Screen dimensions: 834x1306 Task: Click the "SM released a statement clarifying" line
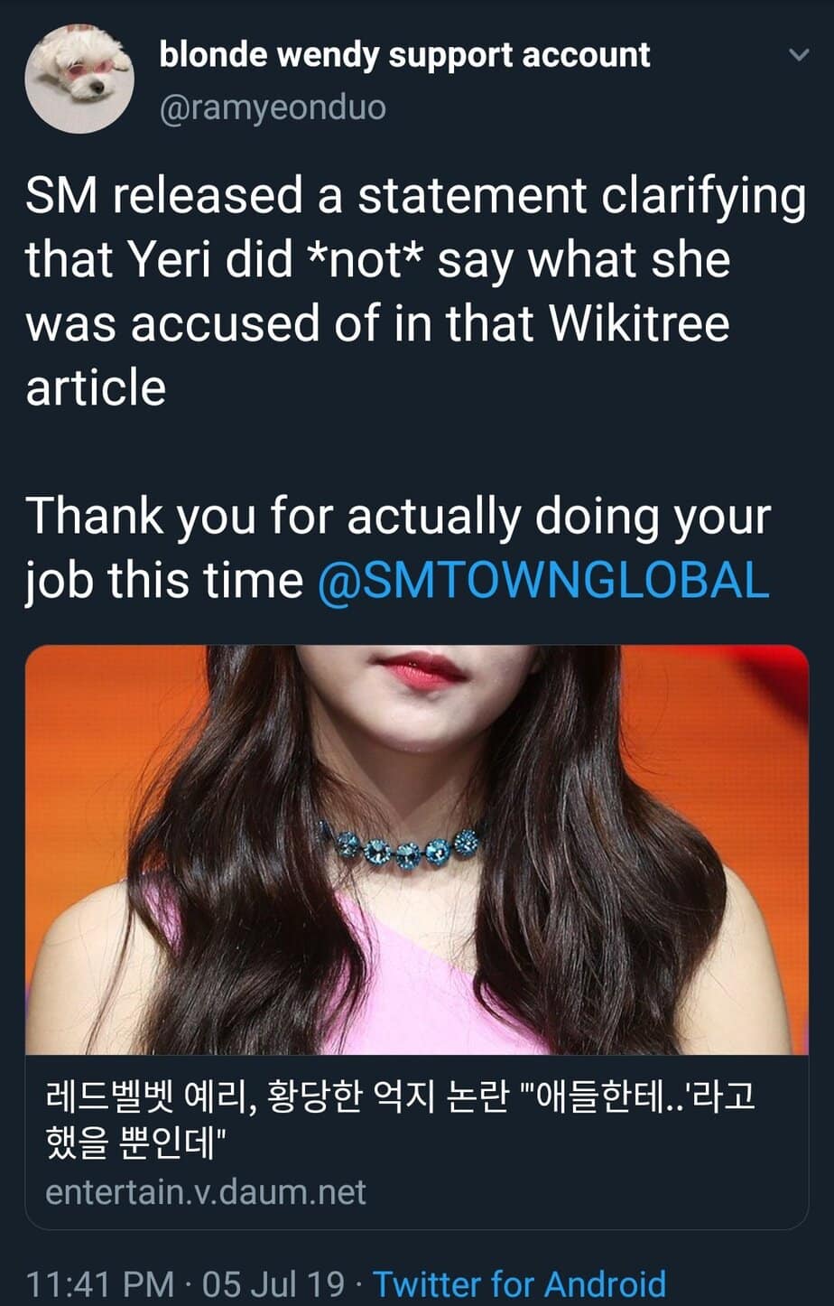pos(415,196)
